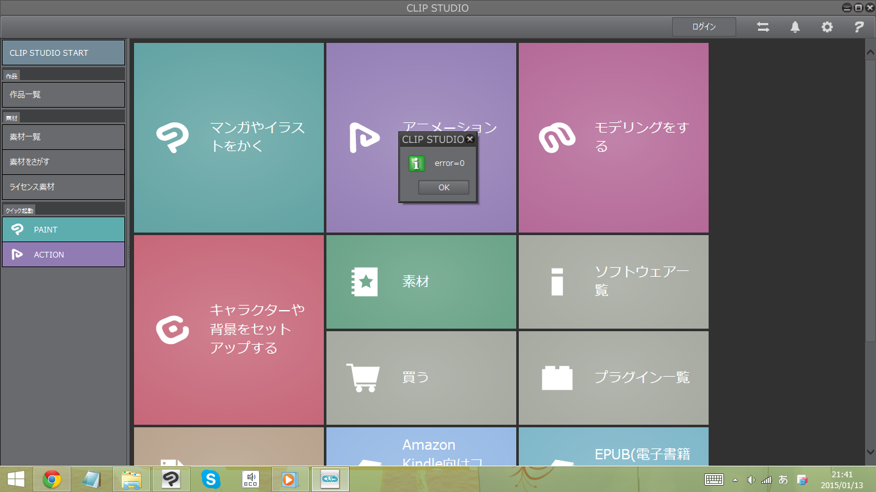
Task: Launch PAINT from quick launch sidebar
Action: coord(63,229)
